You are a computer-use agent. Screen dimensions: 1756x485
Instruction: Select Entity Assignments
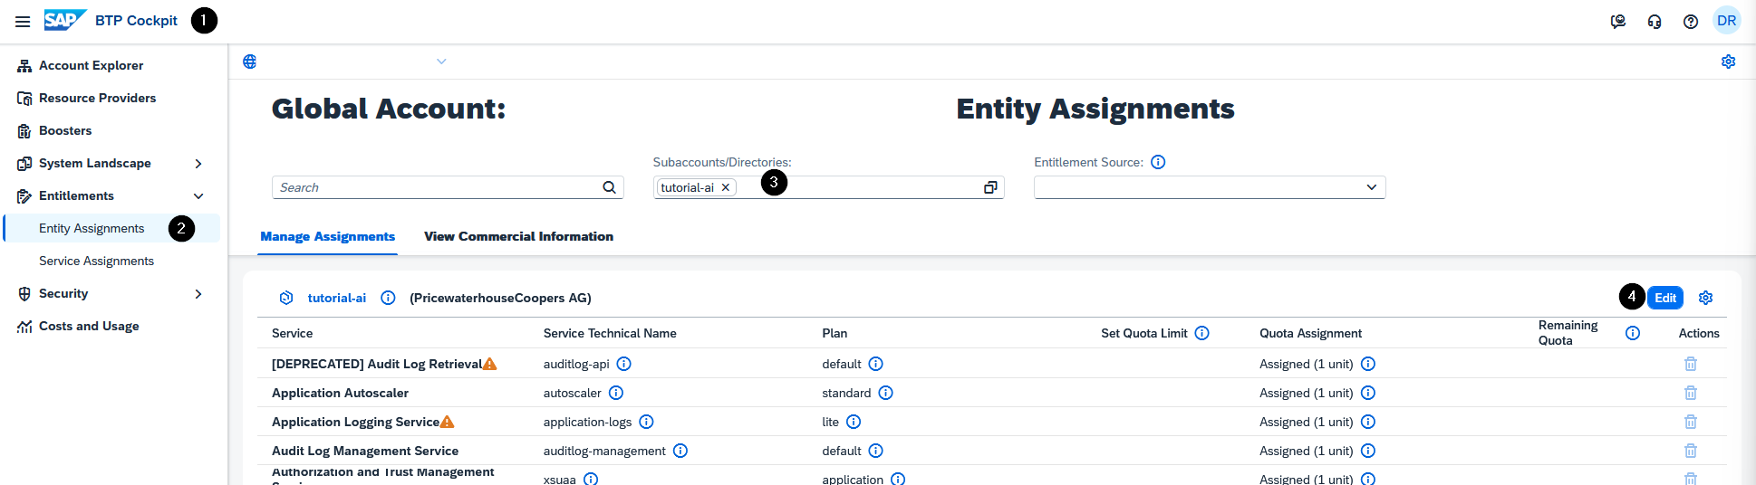92,228
